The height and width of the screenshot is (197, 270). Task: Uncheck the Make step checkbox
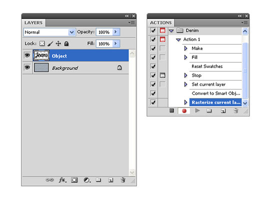[x=153, y=48]
